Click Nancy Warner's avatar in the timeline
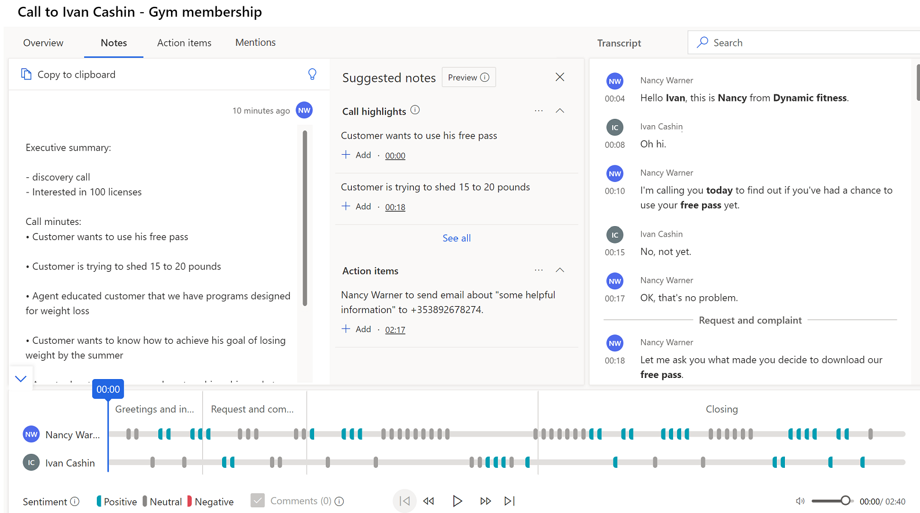This screenshot has height=513, width=920. point(31,434)
